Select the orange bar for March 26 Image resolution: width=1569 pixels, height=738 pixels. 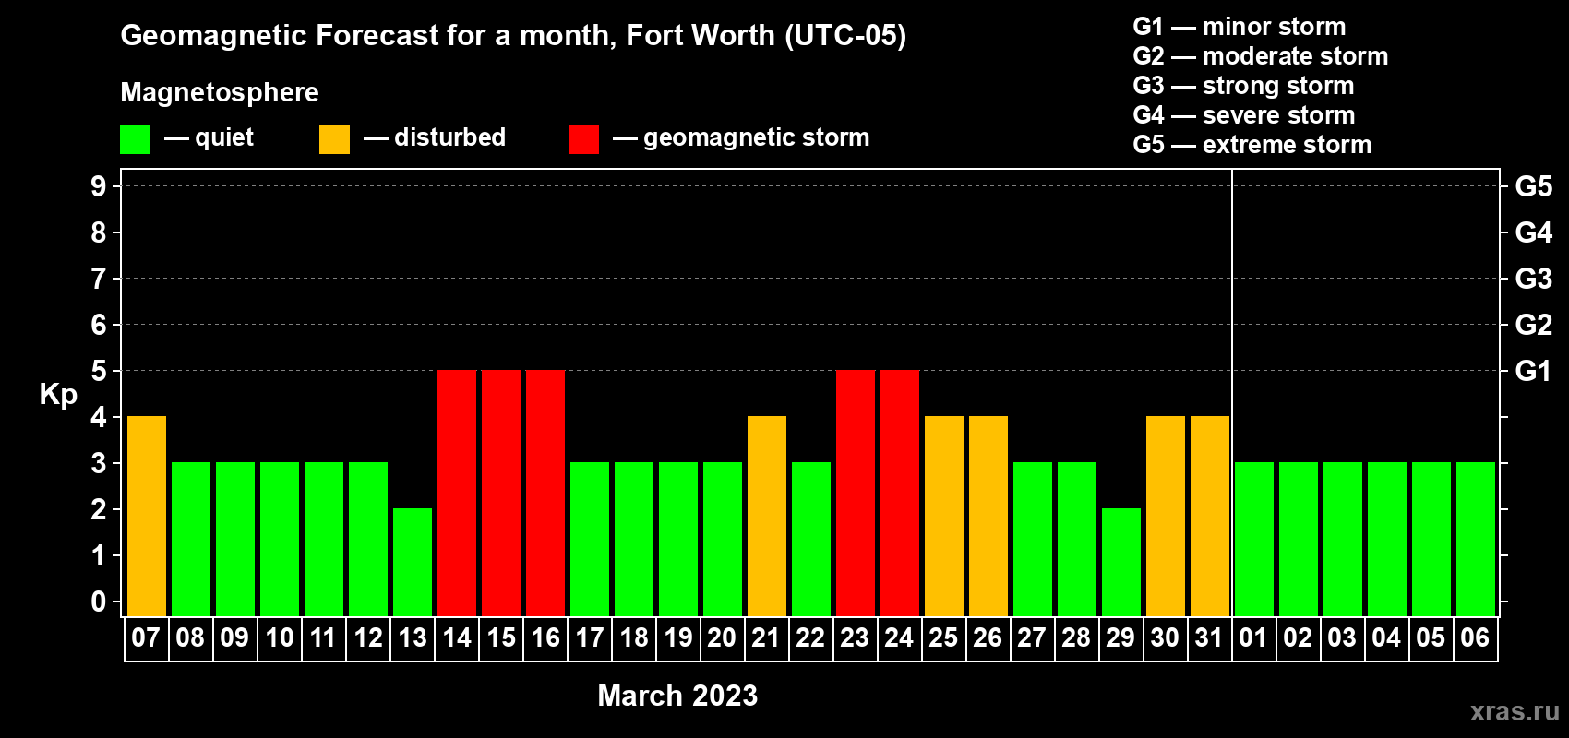[x=988, y=517]
